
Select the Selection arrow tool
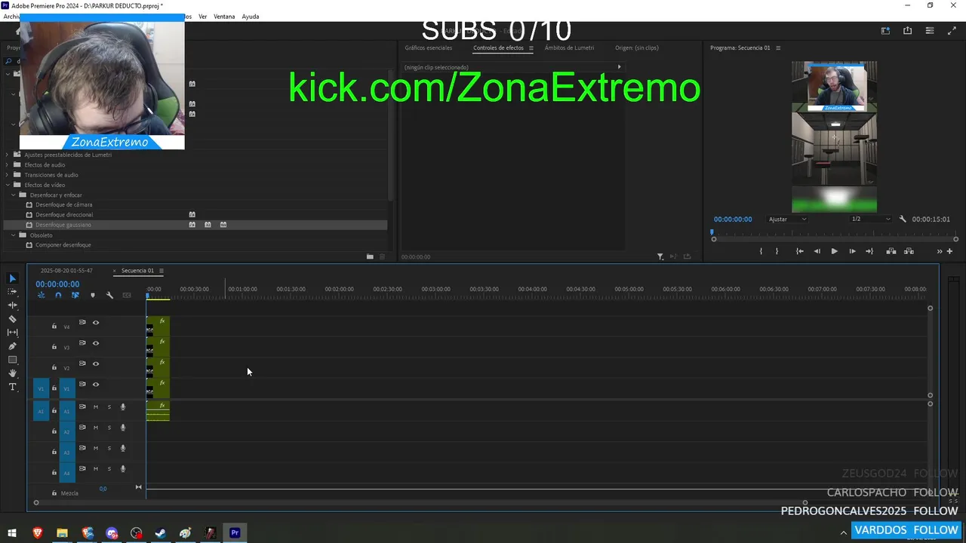pyautogui.click(x=12, y=278)
